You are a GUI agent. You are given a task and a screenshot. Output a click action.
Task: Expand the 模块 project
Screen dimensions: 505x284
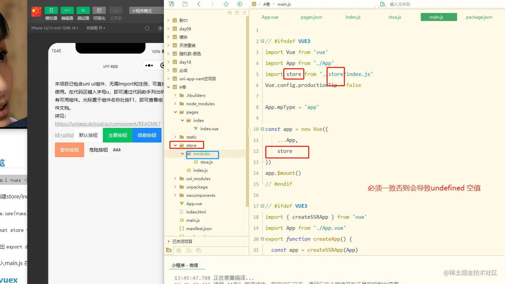coord(168,37)
